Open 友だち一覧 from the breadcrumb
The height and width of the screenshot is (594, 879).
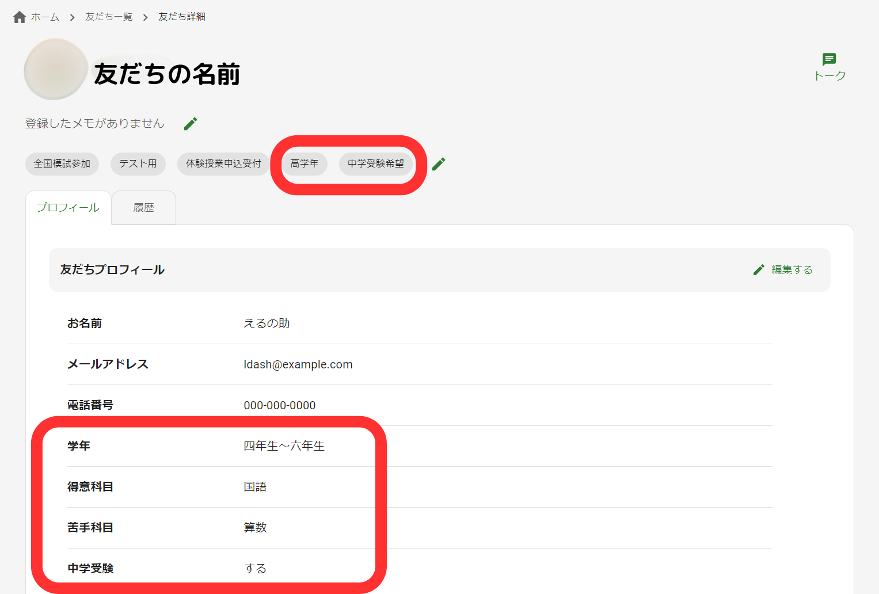[x=108, y=17]
